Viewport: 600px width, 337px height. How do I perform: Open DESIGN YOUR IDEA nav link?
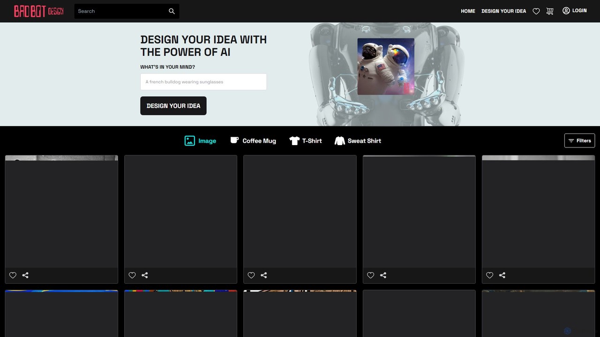[x=503, y=11]
